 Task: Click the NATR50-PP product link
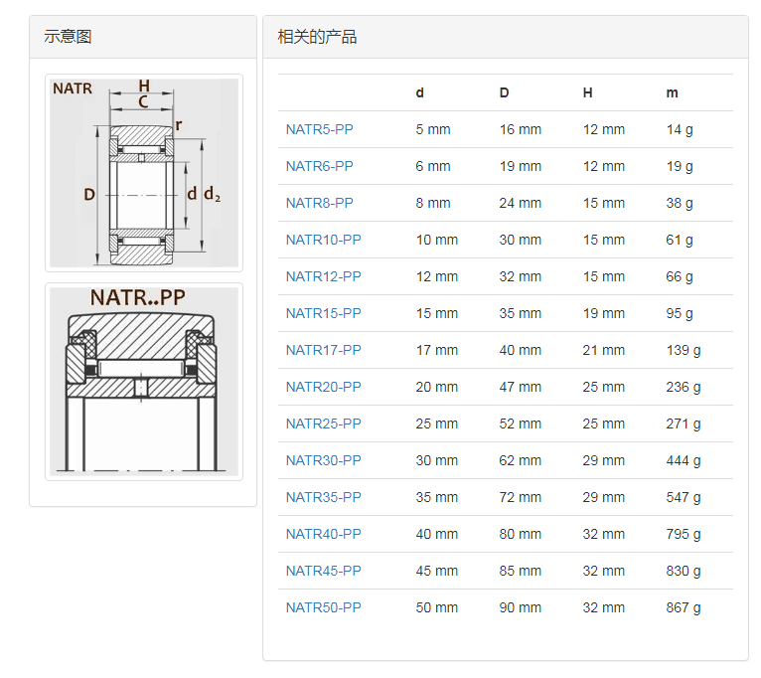point(323,607)
